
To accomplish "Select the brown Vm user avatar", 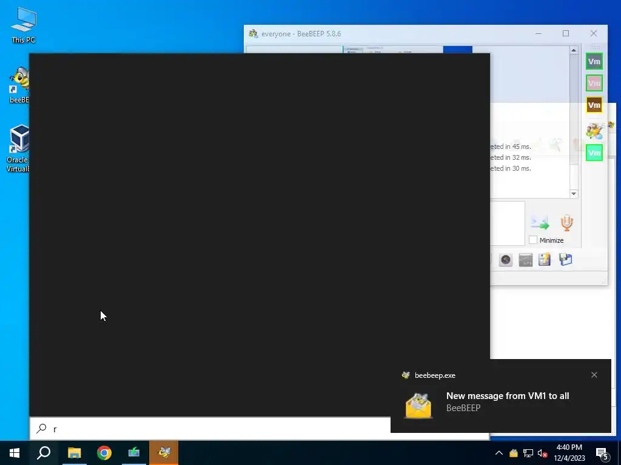I will point(594,105).
